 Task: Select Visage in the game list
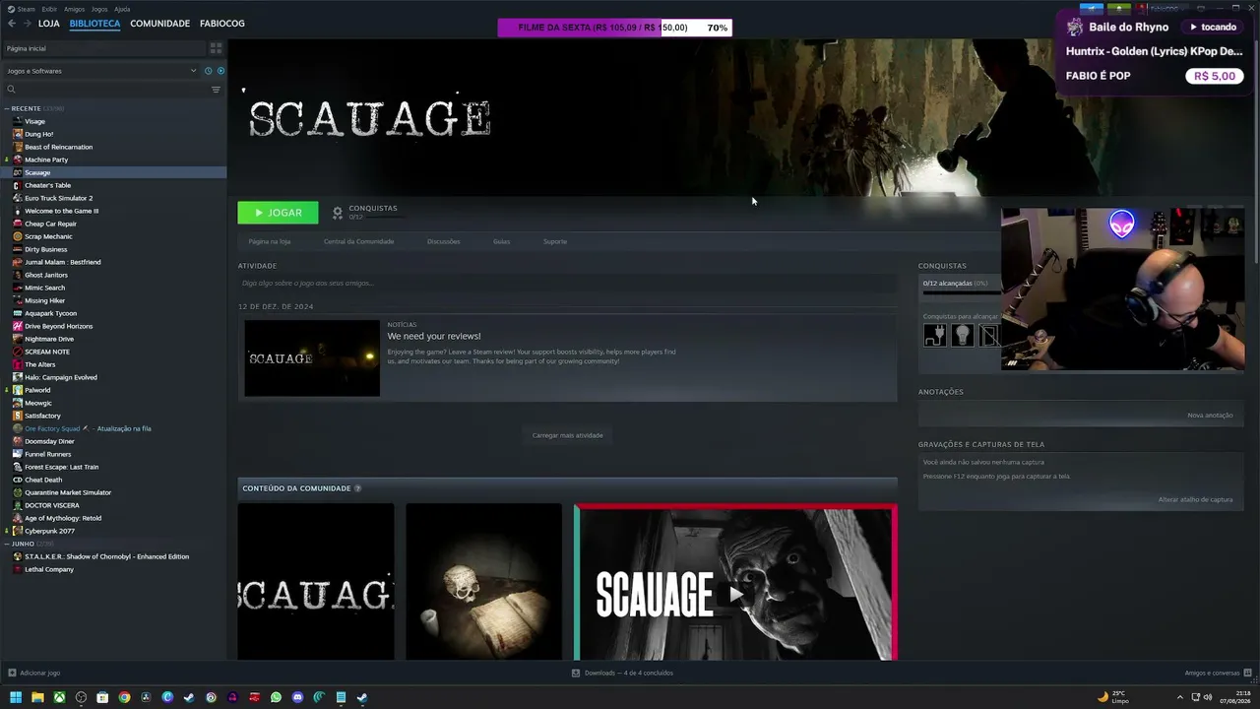point(34,121)
